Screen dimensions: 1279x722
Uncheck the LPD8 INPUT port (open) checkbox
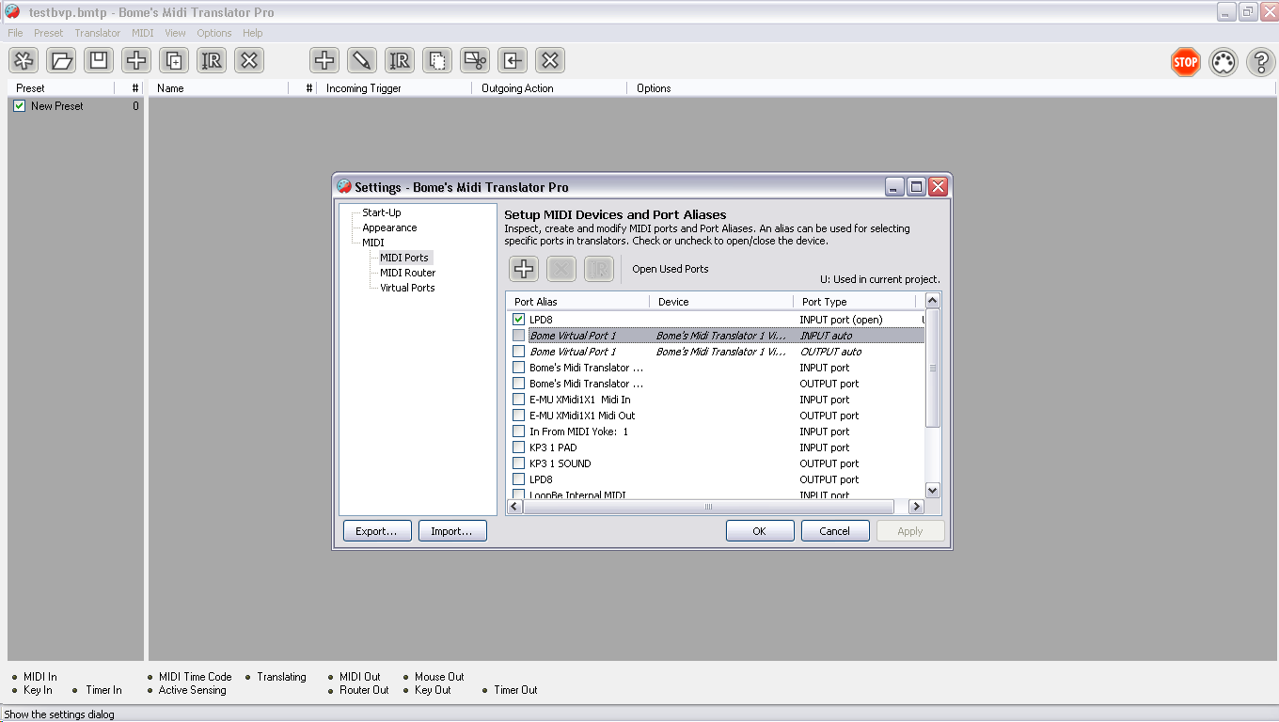[518, 320]
